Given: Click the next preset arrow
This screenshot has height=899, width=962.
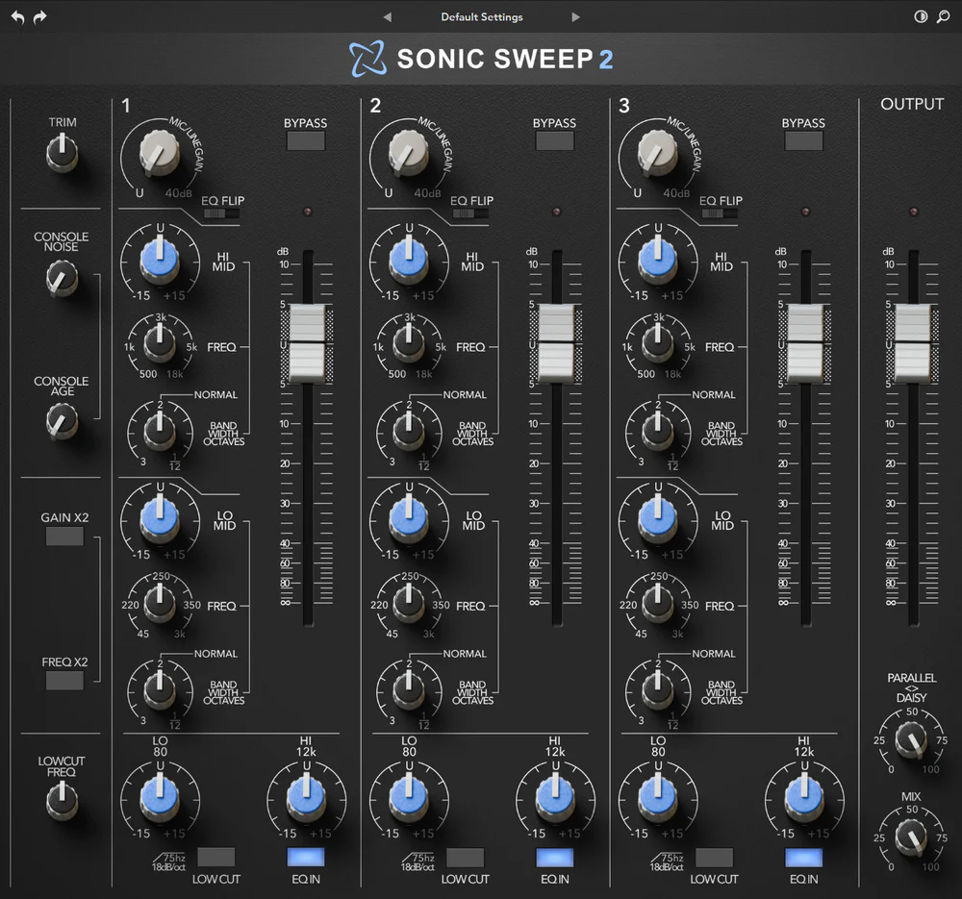Looking at the screenshot, I should [575, 16].
